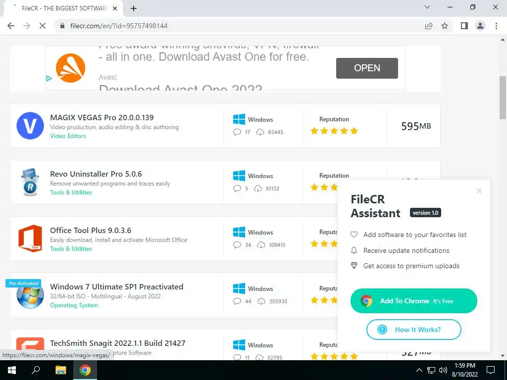Screen dimensions: 507x380
Task: Open the volume control in system tray
Action: (x=443, y=370)
